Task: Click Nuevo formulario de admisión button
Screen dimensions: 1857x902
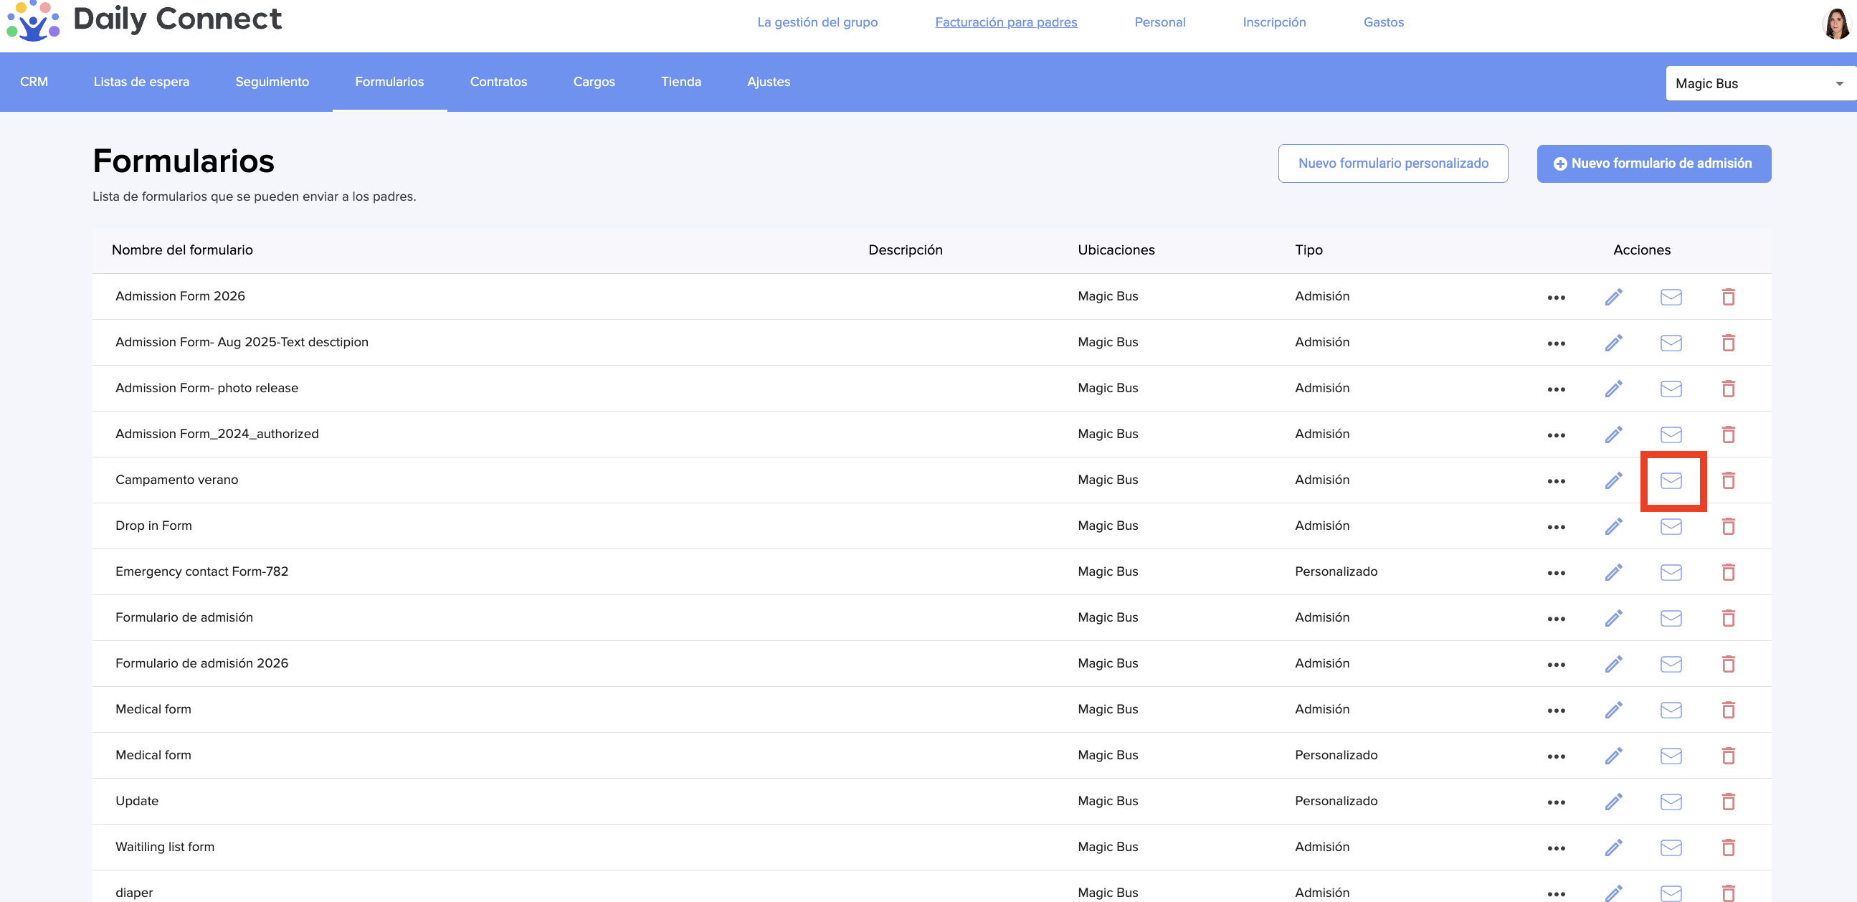Action: click(x=1653, y=163)
